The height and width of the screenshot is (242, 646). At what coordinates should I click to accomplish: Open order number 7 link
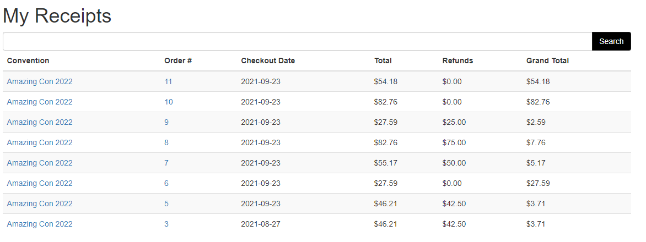point(166,163)
